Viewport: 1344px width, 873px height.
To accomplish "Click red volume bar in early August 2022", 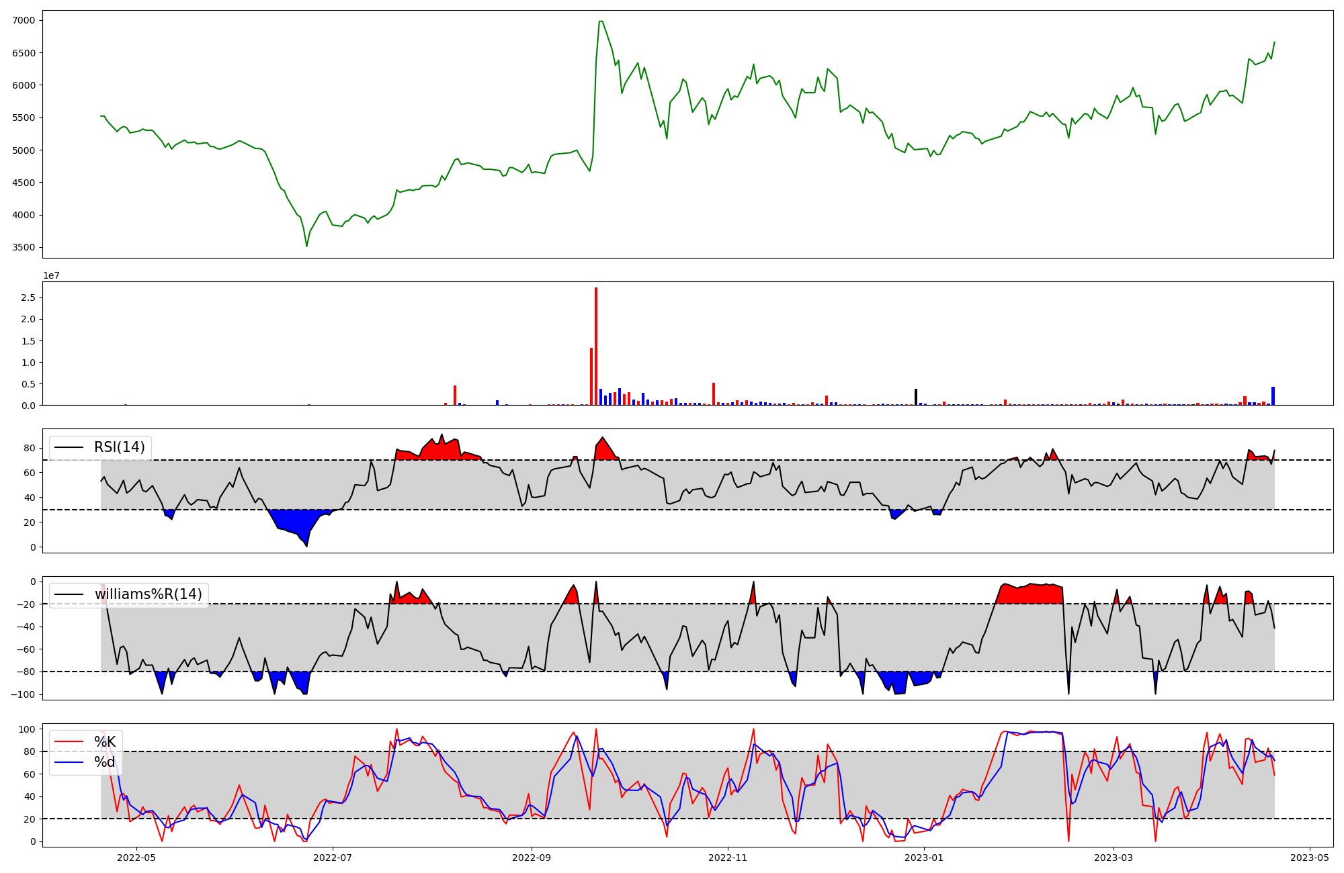I will [455, 396].
